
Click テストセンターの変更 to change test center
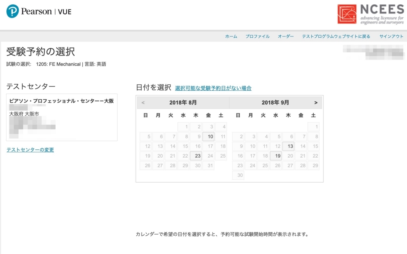[31, 150]
